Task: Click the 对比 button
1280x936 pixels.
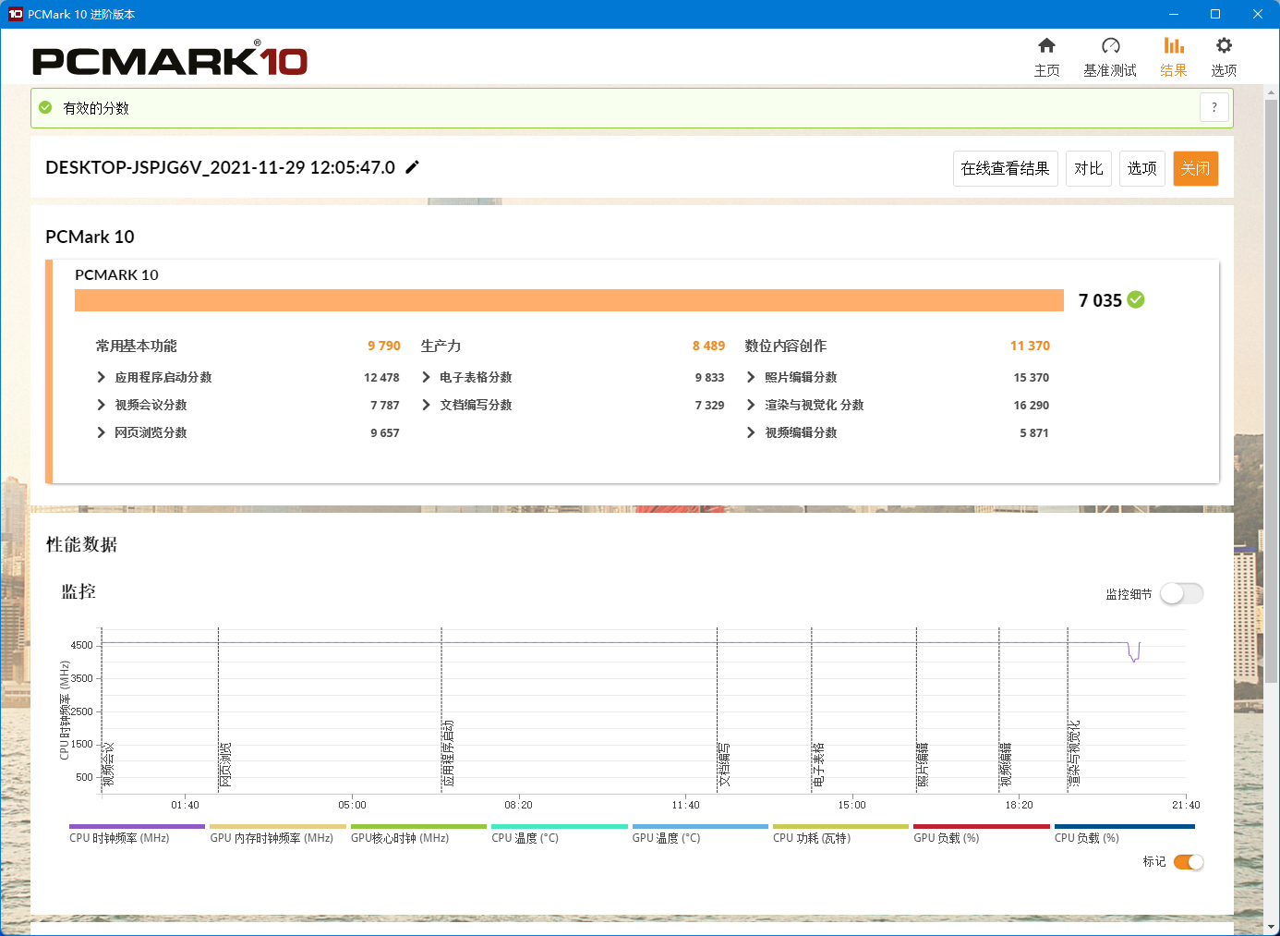Action: (1089, 168)
